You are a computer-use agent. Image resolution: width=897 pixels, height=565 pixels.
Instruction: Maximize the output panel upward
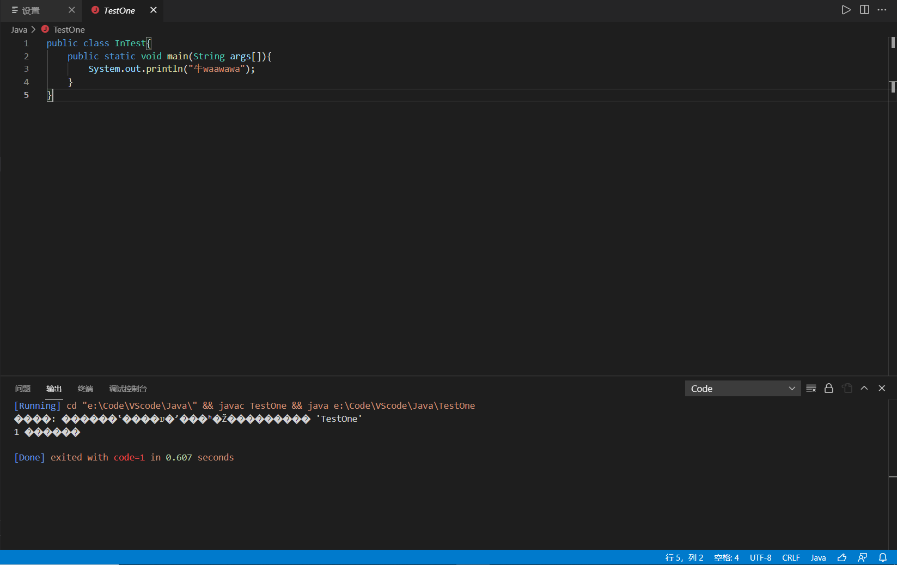click(864, 388)
